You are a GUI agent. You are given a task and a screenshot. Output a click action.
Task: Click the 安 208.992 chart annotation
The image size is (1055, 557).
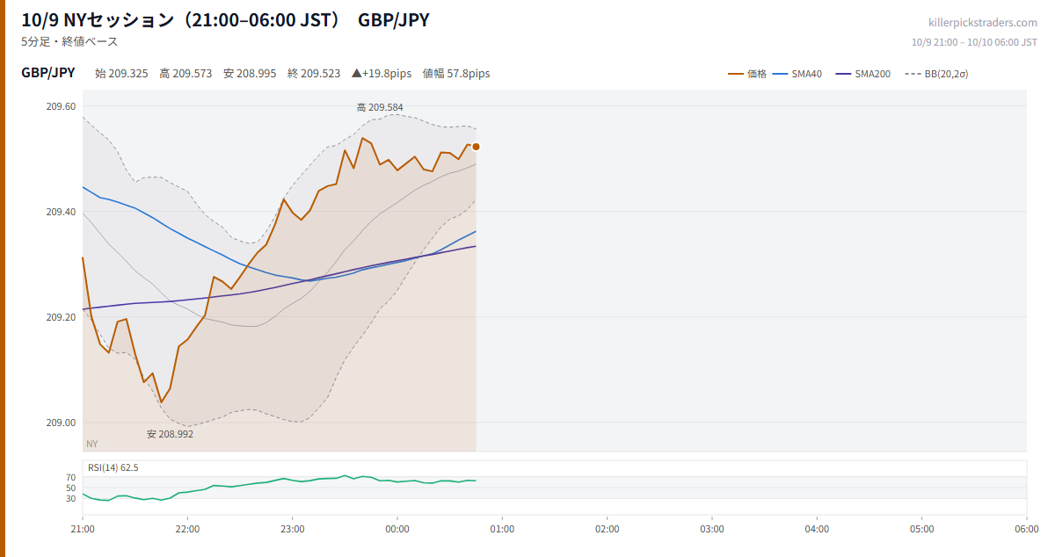[x=170, y=434]
